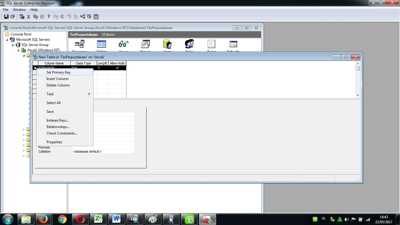Click the scrollbar down arrow in table designer
Viewport: 400px width, 225px height.
pyautogui.click(x=358, y=96)
